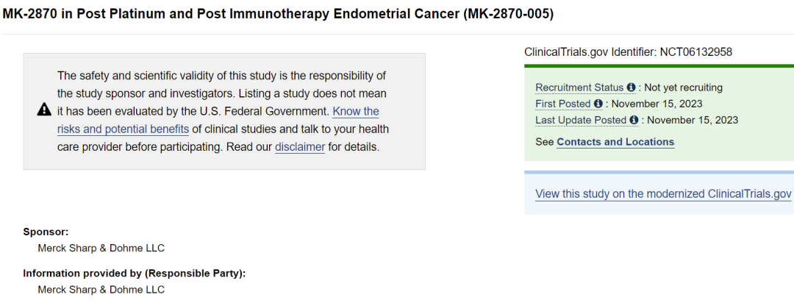Click the info icon after Last Update Posted
The height and width of the screenshot is (300, 794).
[x=634, y=120]
